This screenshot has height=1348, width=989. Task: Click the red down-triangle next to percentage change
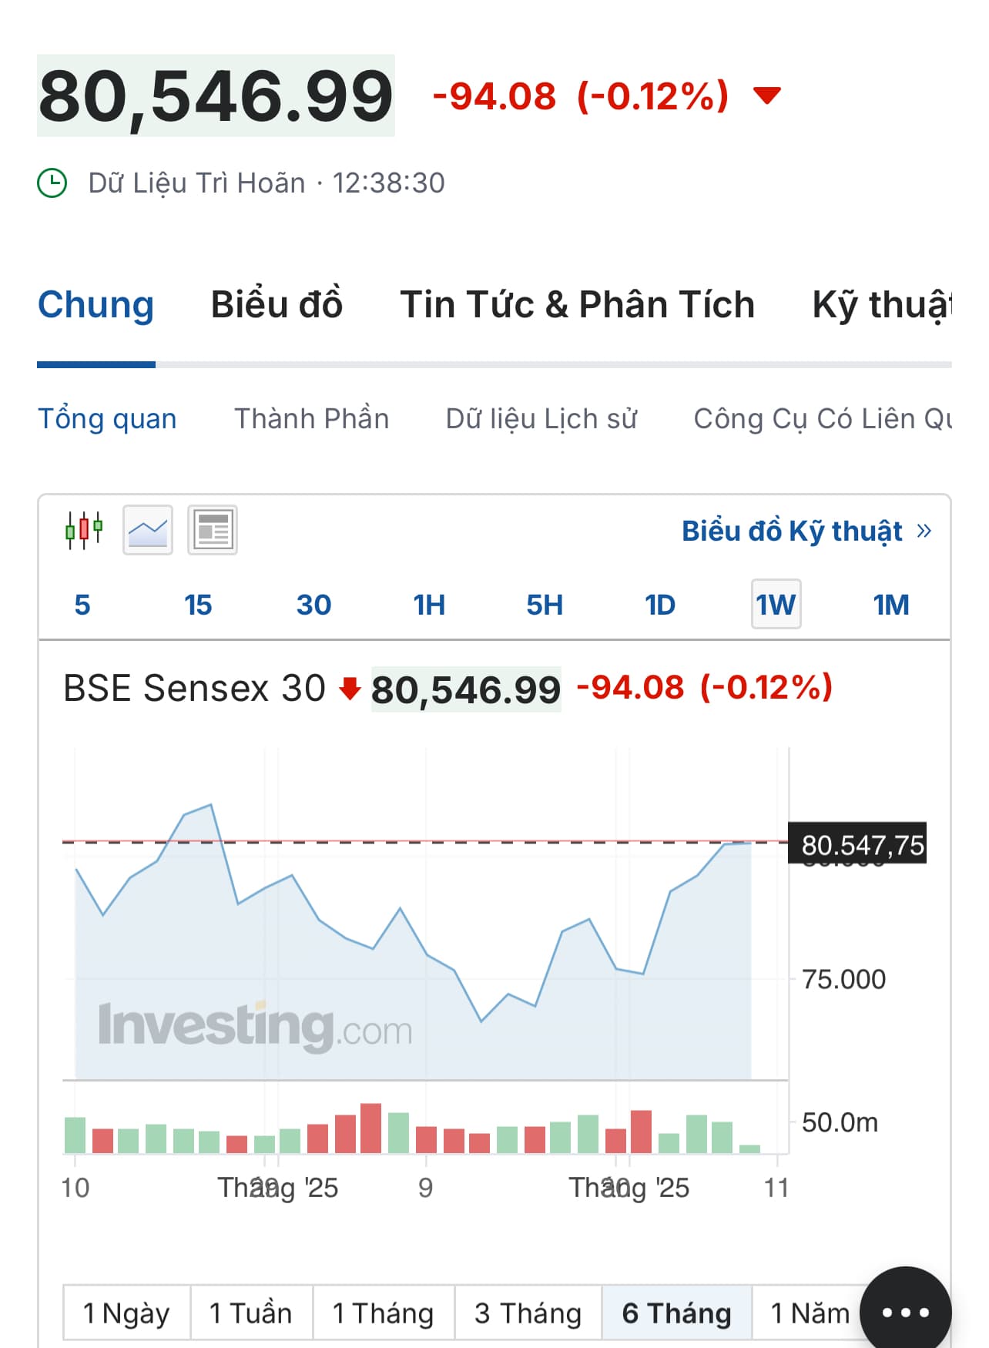(766, 96)
